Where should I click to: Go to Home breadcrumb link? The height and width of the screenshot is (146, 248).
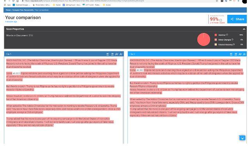tap(8, 10)
